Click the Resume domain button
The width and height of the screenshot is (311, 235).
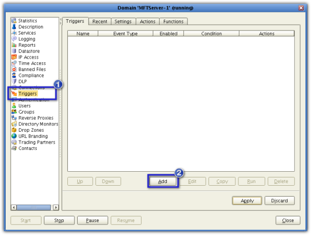tap(126, 220)
